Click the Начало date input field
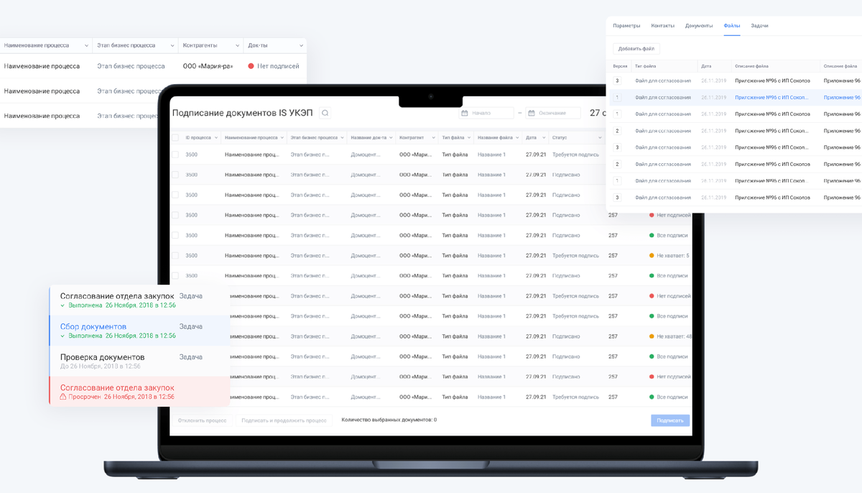This screenshot has width=862, height=493. coord(486,113)
